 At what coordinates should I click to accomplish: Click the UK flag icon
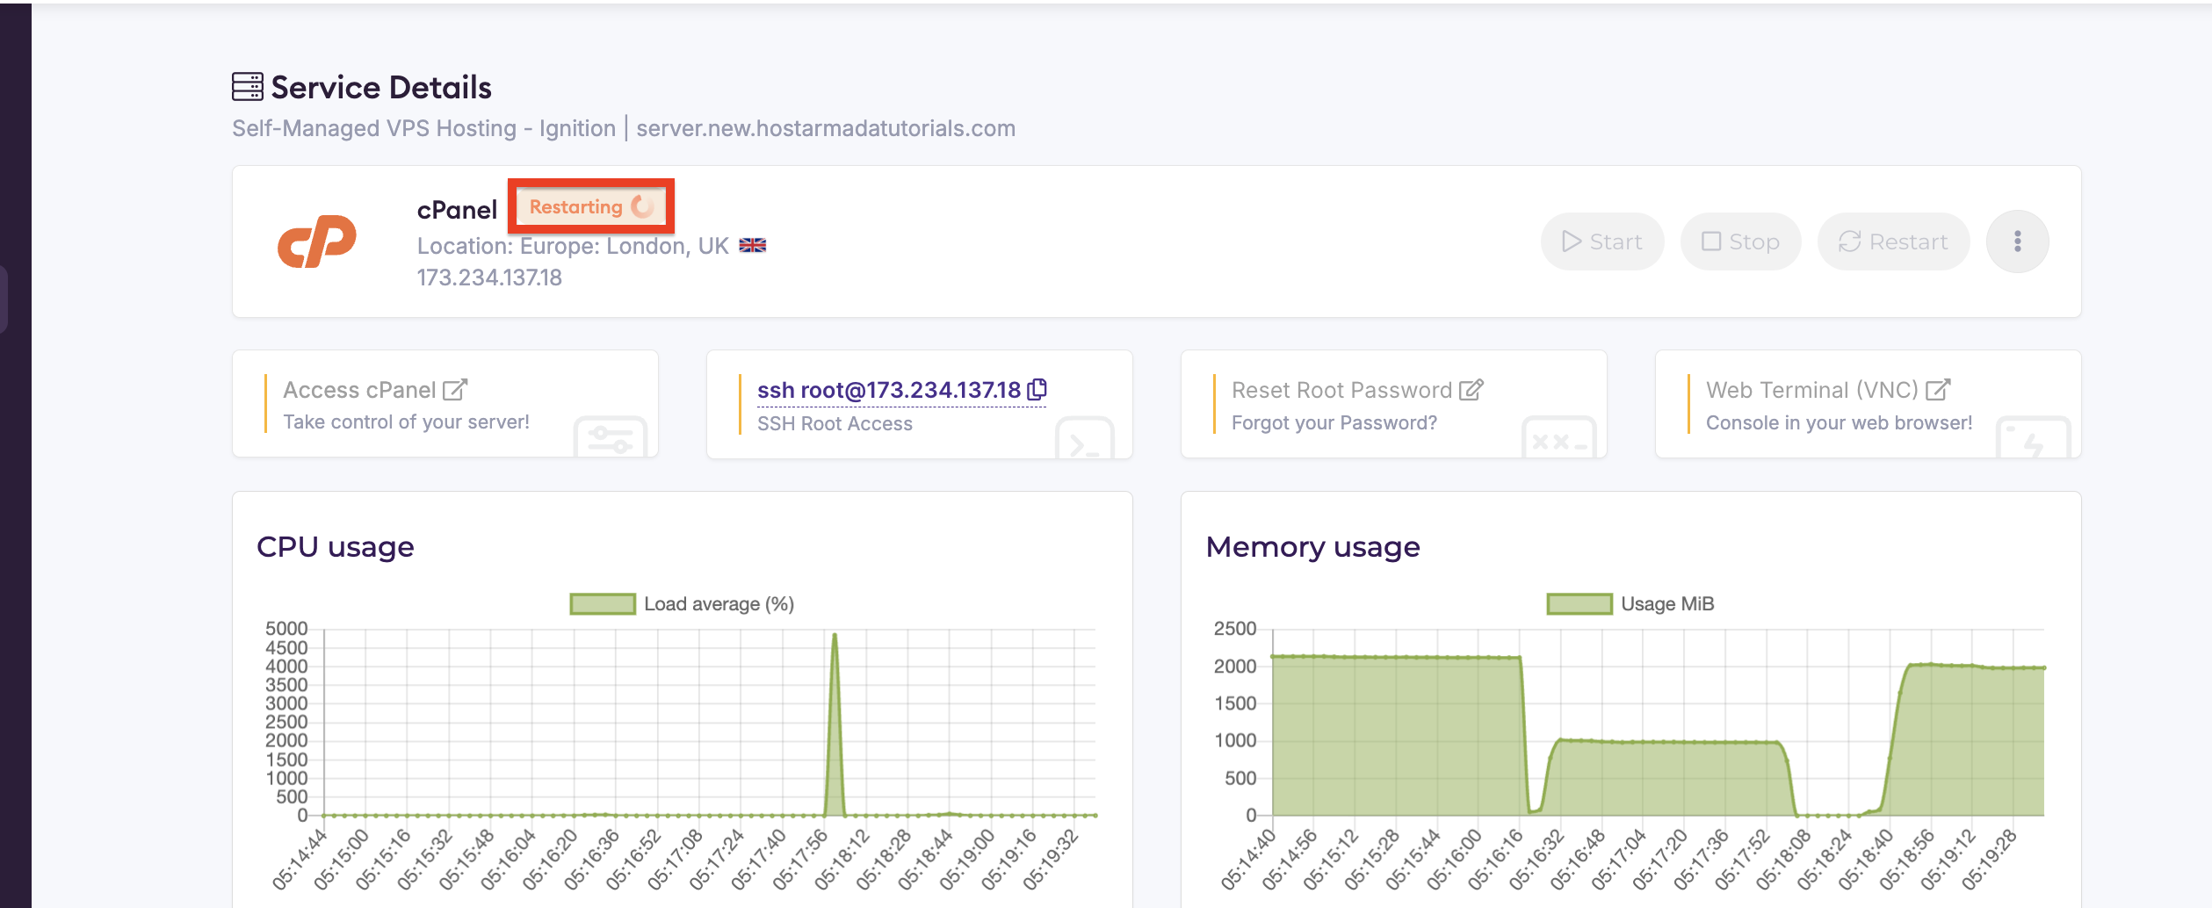[x=753, y=246]
